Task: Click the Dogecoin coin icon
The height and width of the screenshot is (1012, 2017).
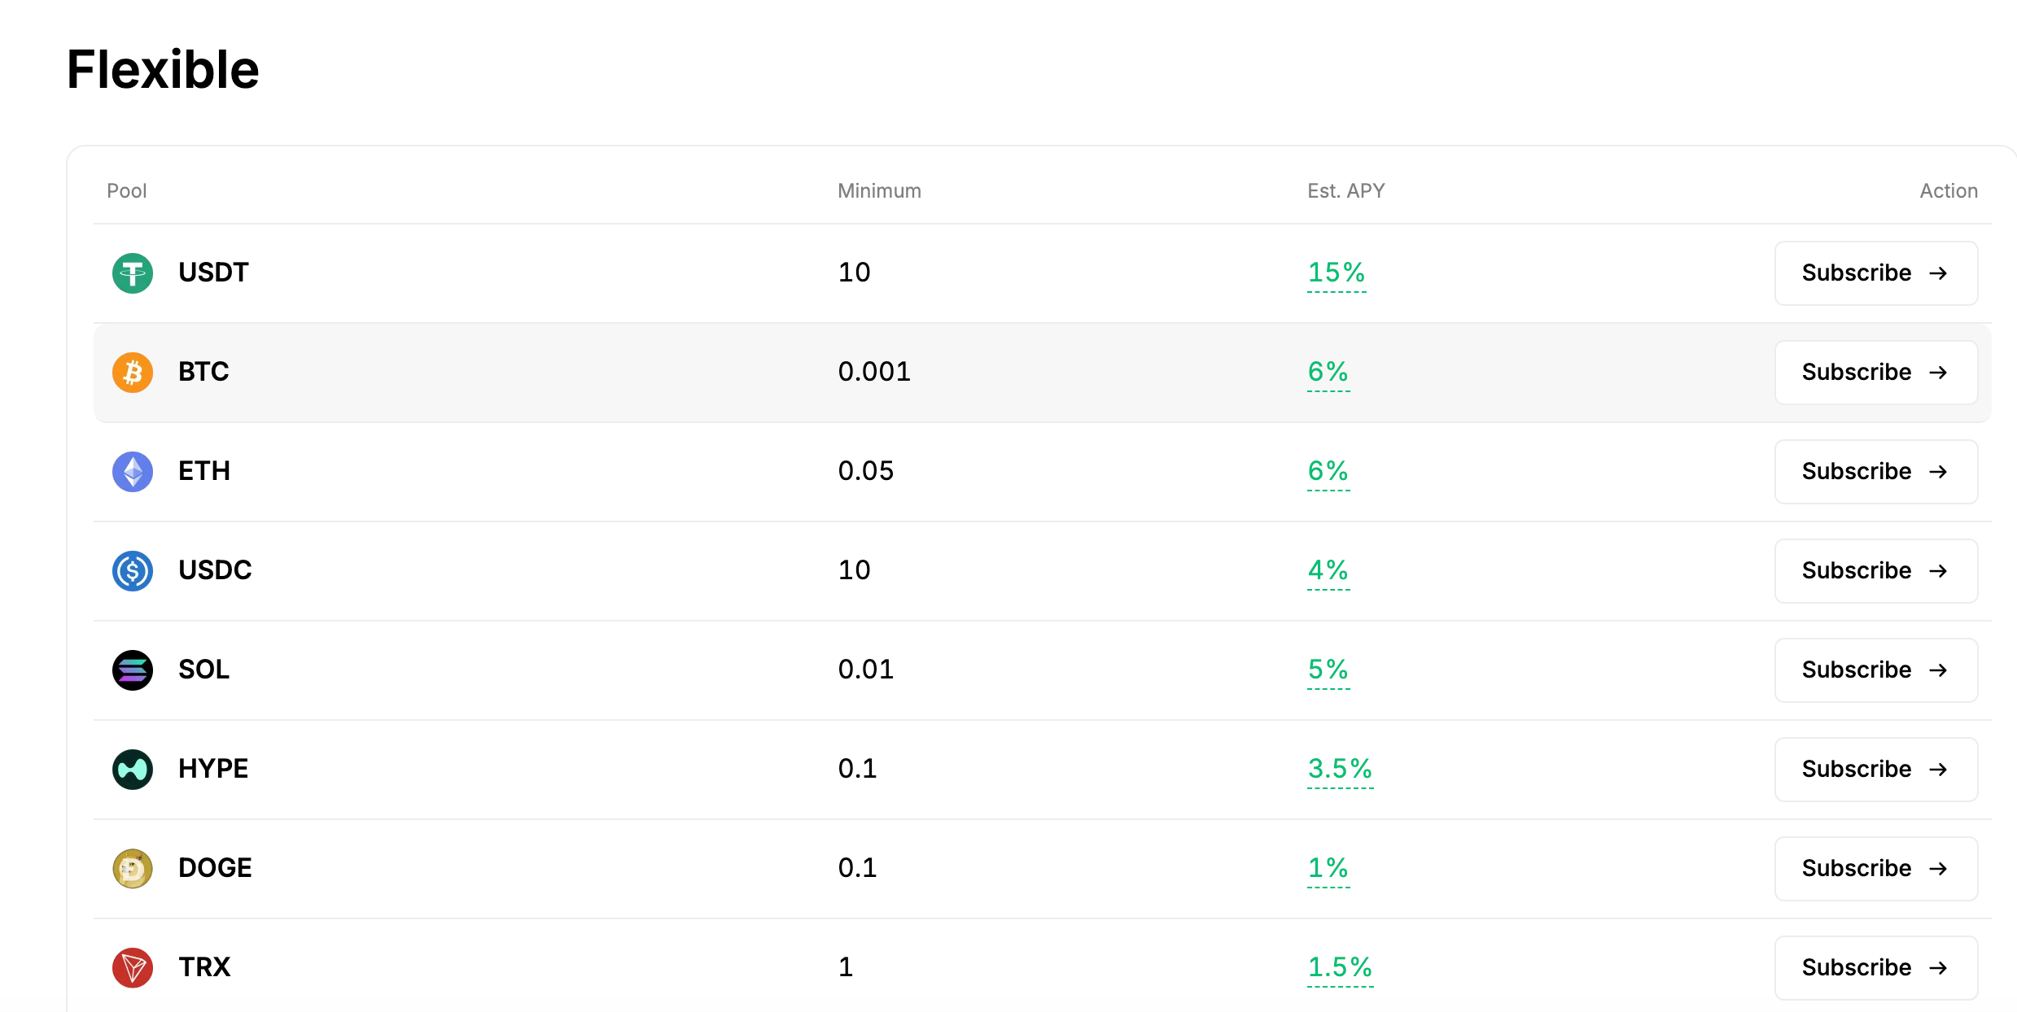Action: click(x=133, y=869)
